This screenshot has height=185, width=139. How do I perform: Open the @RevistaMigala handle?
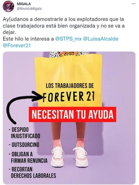tap(29, 9)
